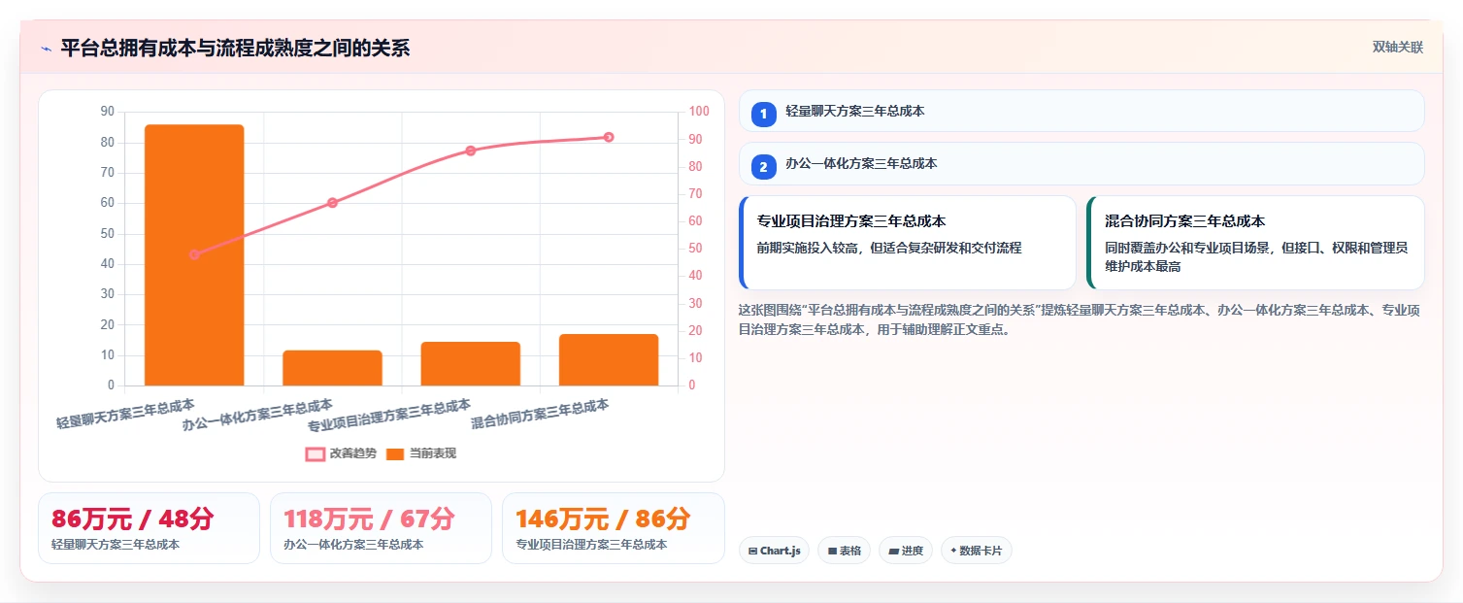Click the blue number 1 badge
The width and height of the screenshot is (1463, 603).
(763, 114)
